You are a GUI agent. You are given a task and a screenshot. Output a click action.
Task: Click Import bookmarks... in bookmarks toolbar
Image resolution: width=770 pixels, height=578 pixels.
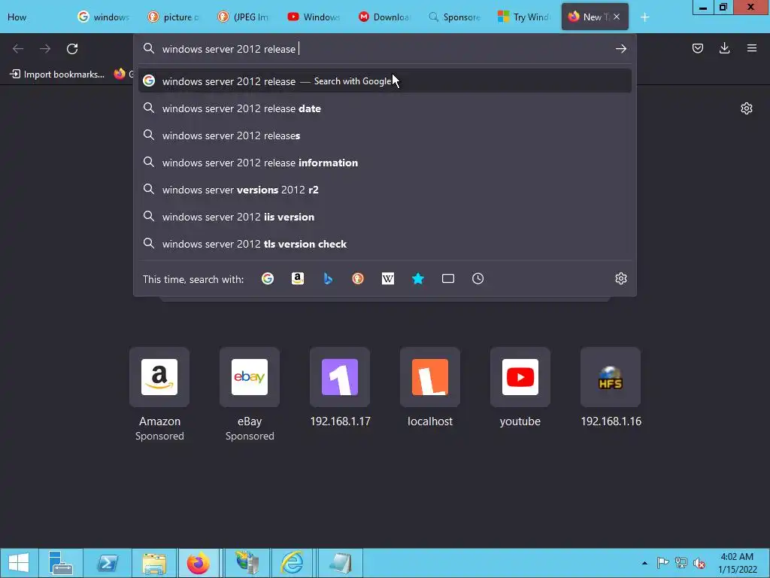(x=57, y=75)
